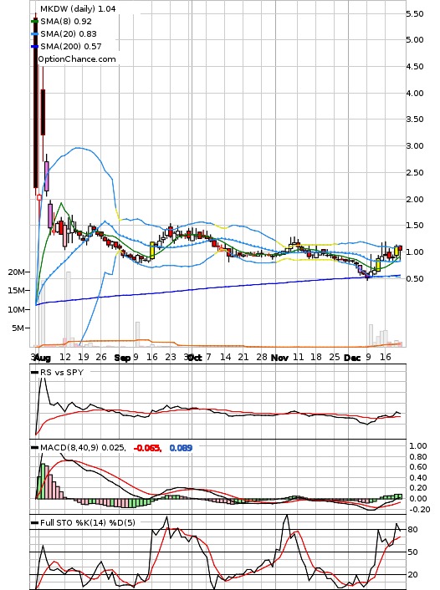Click the 80 level on stochastic axis
The height and width of the screenshot is (590, 440).
pos(413,530)
